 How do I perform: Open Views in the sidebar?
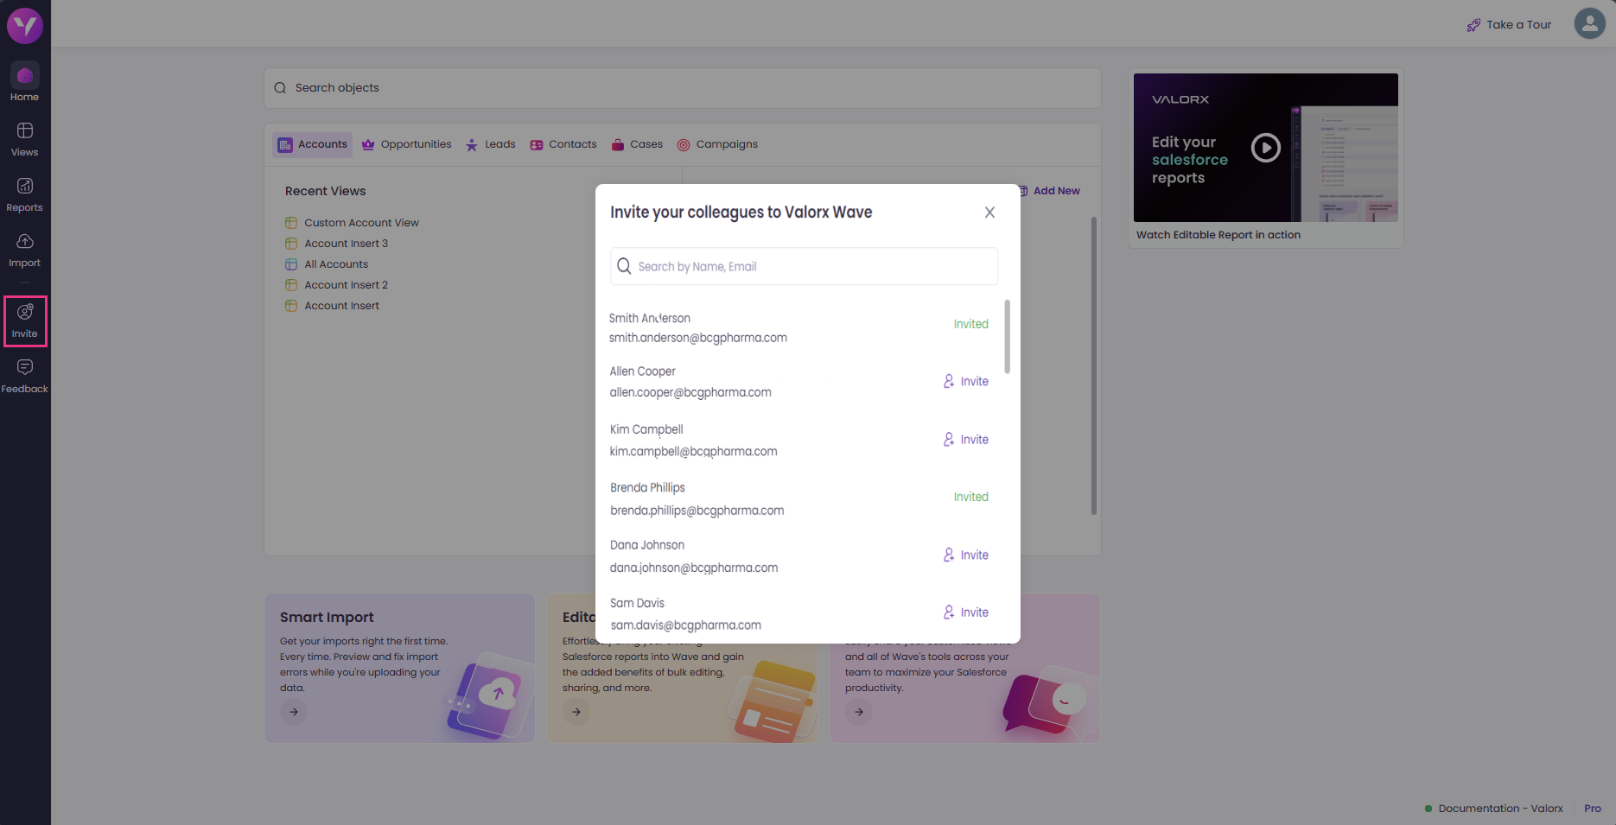click(x=24, y=139)
